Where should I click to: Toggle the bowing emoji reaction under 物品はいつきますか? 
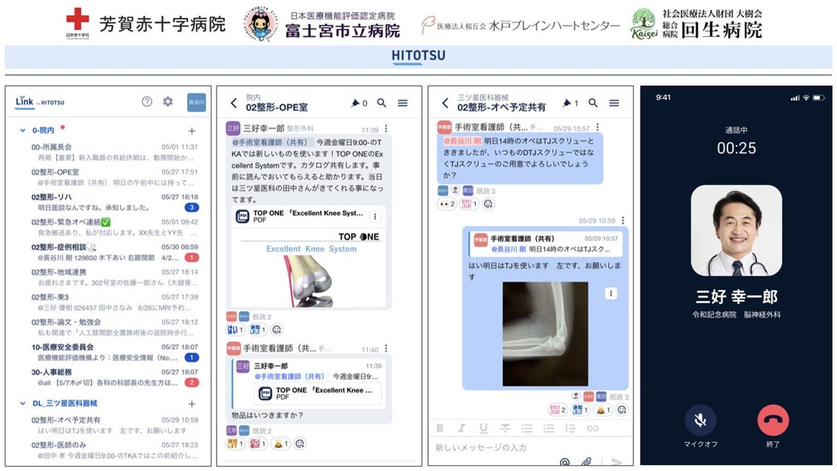click(281, 444)
